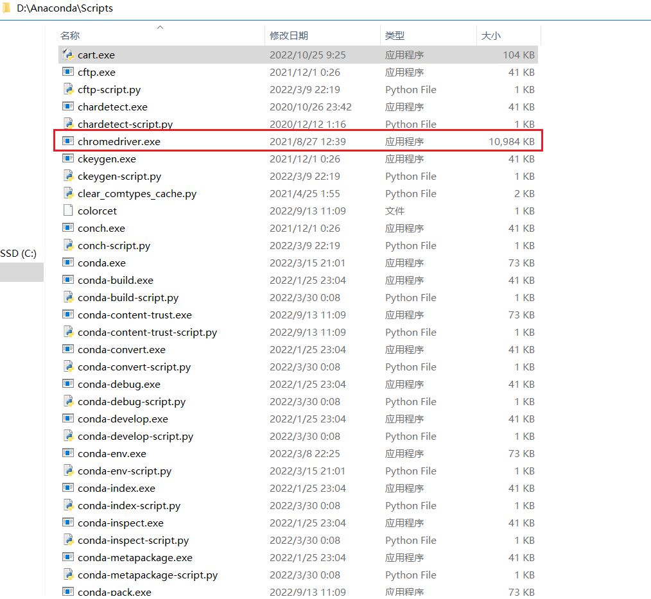Image resolution: width=651 pixels, height=599 pixels.
Task: Select the conda-convert-script.py Python icon
Action: coord(68,367)
